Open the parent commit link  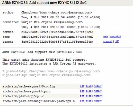(108, 41)
